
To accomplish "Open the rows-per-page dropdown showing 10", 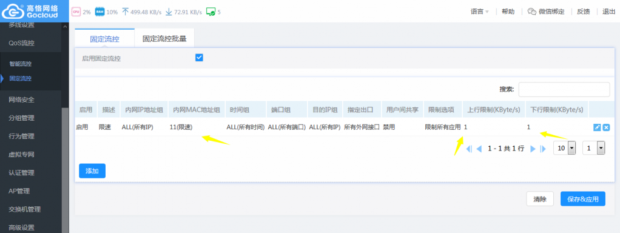I will [x=564, y=148].
